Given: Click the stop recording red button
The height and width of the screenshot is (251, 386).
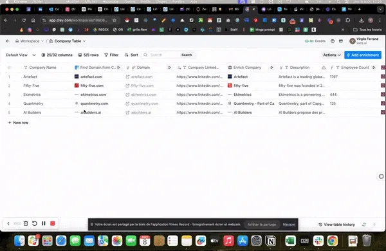Looking at the screenshot, I should 53,223.
